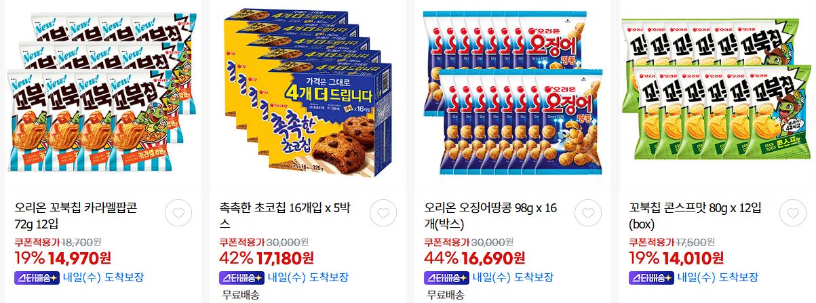Toggle wishlist heart for 꼬북칩 카라멜팝콘
Image resolution: width=816 pixels, height=303 pixels.
(178, 213)
